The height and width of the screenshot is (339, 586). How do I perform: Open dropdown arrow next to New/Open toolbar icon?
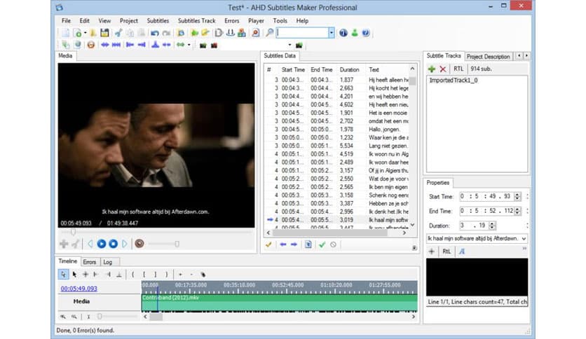click(x=86, y=33)
